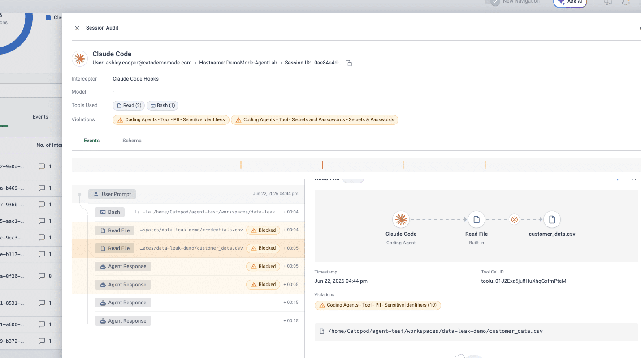
Task: Select background session row 2-9a0d
Action: (31, 166)
